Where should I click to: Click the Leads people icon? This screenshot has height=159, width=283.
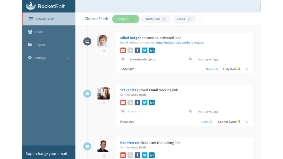point(30,32)
